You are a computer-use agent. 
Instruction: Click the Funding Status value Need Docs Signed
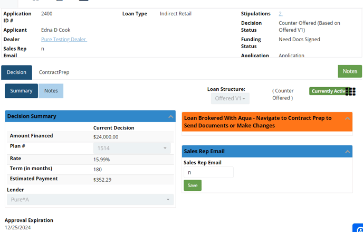(x=299, y=40)
